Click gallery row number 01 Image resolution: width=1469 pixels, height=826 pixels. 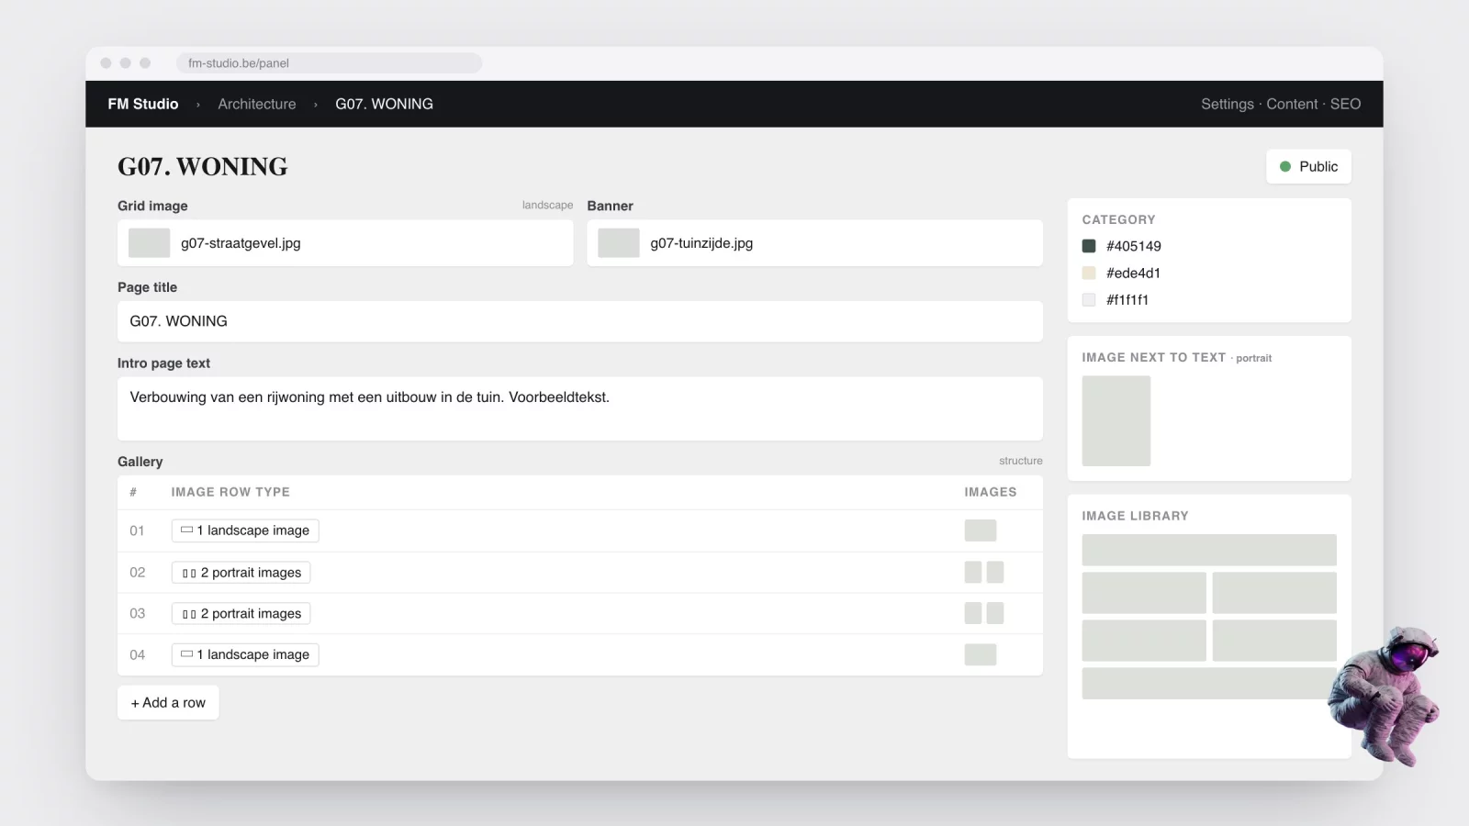point(137,530)
